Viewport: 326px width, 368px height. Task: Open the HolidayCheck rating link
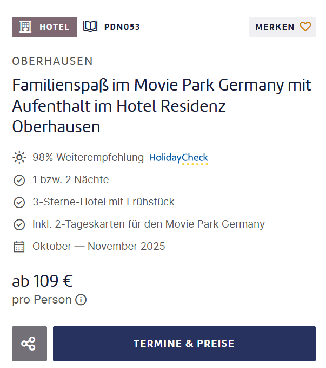[178, 158]
